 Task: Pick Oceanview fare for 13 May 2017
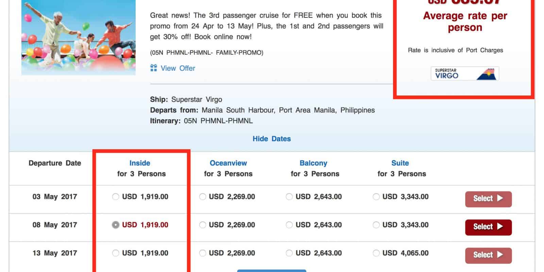pyautogui.click(x=203, y=253)
